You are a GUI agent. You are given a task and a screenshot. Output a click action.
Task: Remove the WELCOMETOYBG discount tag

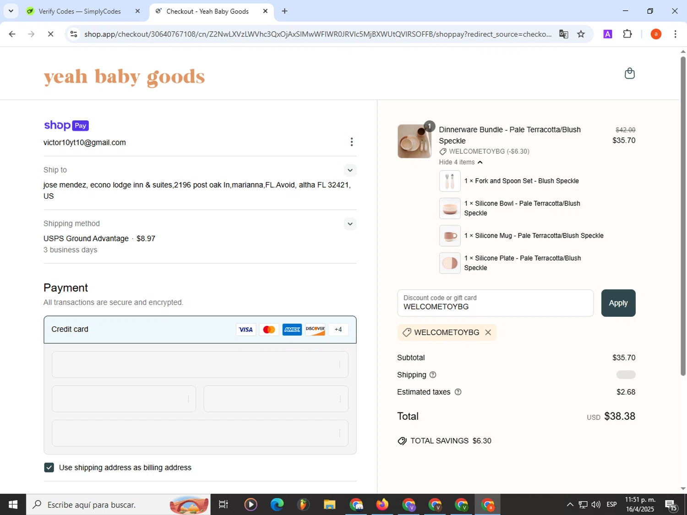tap(488, 332)
